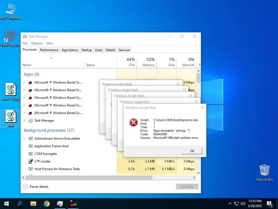Screen dimensions: 278x209
Task: Click the CTF Loader process icon
Action: (x=30, y=161)
